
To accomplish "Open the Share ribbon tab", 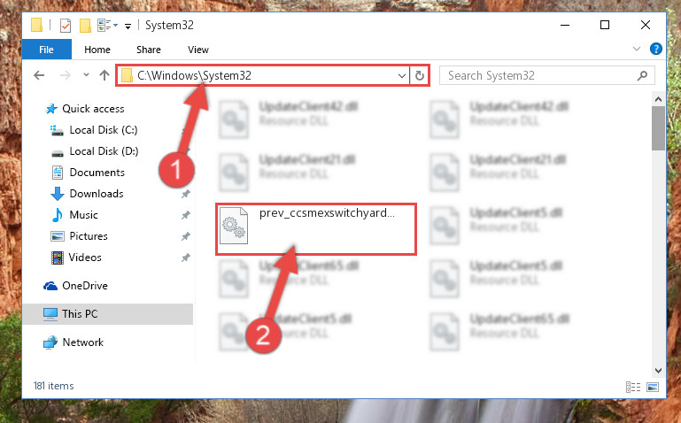I will click(149, 50).
